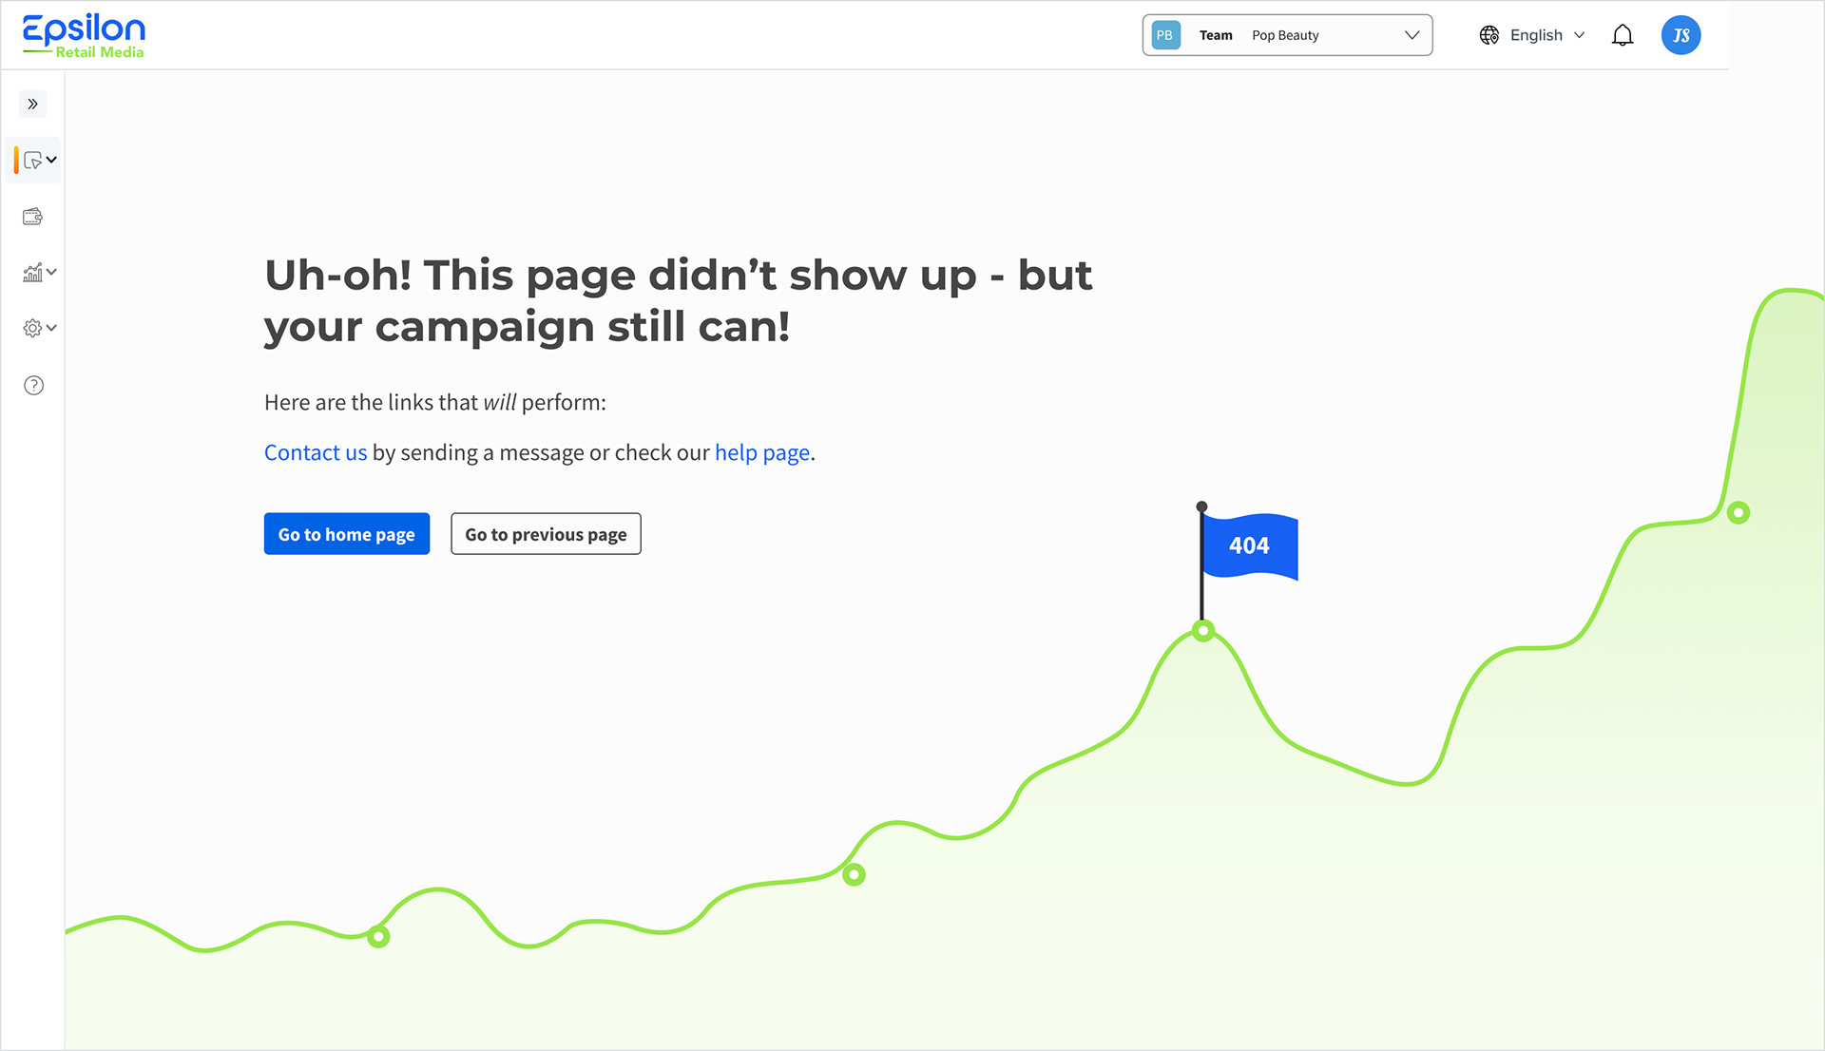1825x1051 pixels.
Task: Expand the English language selector chevron
Action: coord(1580,35)
